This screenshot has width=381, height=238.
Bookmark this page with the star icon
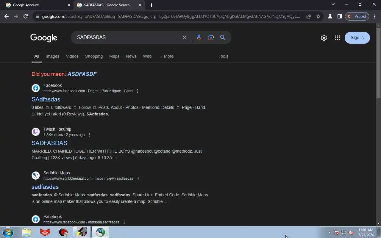[x=318, y=17]
